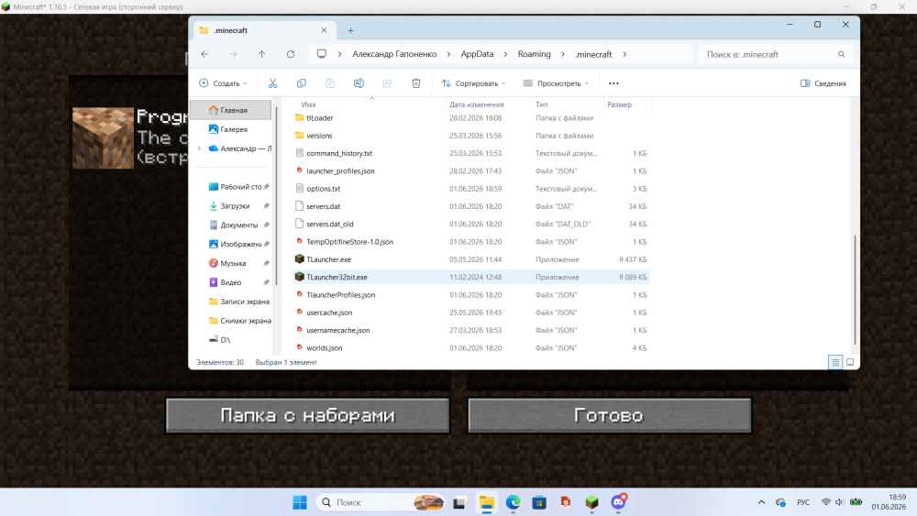Viewport: 917px width, 516px height.
Task: Click the Готово button in Minecraft
Action: [609, 415]
